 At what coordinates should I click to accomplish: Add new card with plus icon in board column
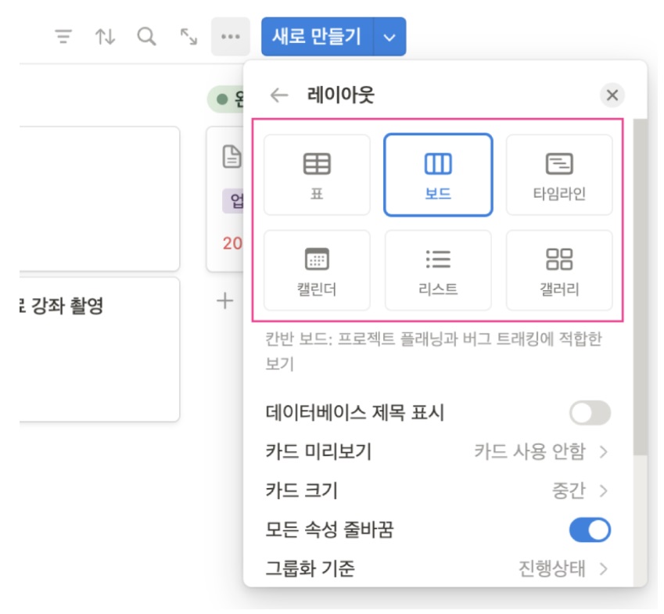tap(225, 301)
